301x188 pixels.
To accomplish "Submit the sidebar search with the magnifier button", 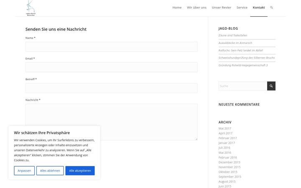I will [x=271, y=86].
